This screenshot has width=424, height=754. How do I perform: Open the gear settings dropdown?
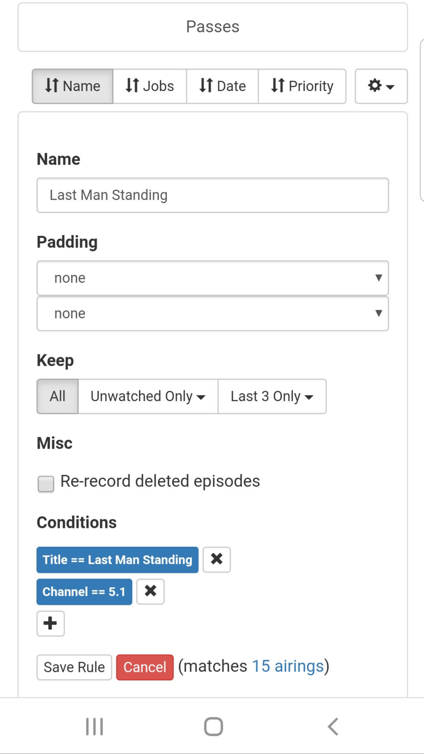(x=381, y=86)
